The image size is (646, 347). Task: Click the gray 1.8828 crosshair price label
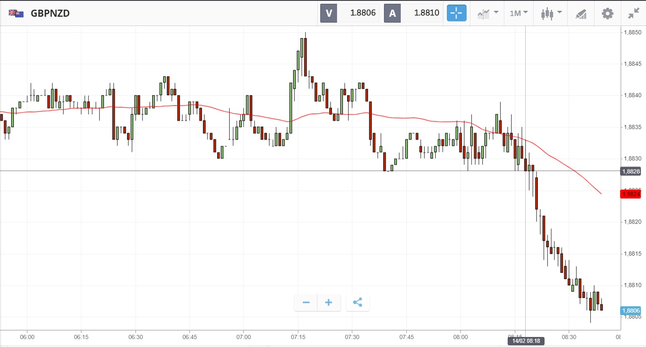(630, 171)
